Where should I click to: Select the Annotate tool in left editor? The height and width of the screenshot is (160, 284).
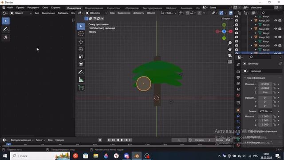tap(6, 29)
